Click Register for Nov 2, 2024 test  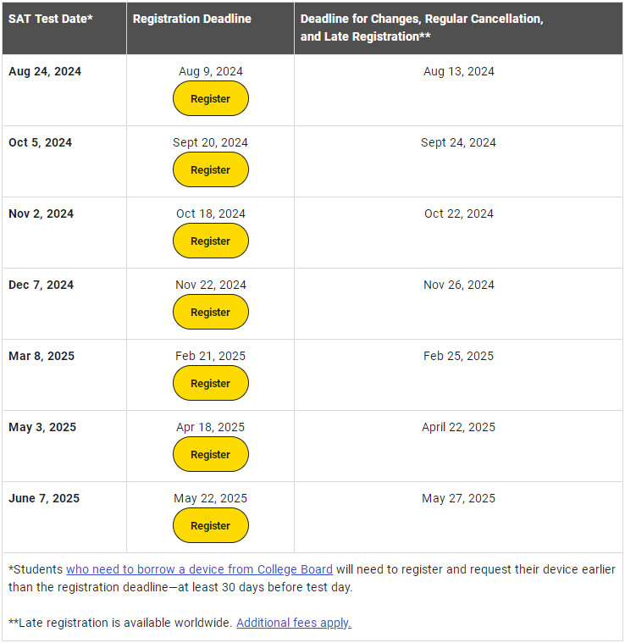[211, 241]
